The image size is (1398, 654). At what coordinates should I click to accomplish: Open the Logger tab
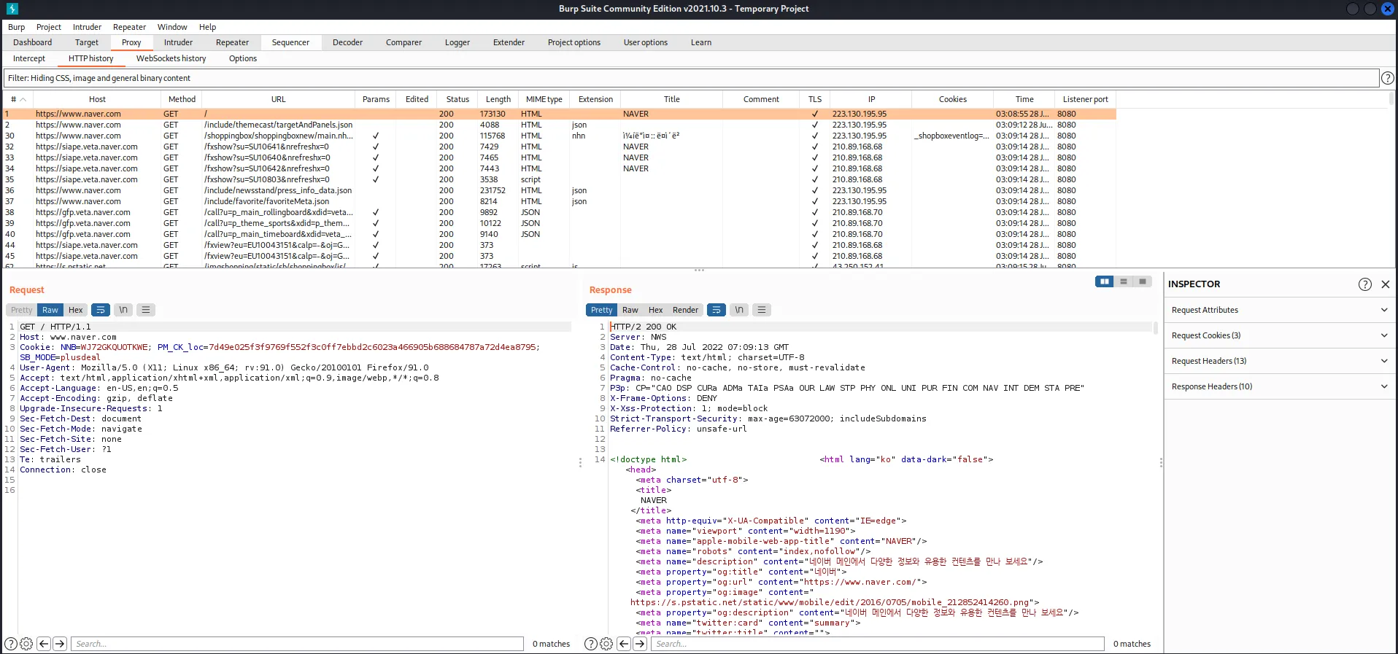457,42
